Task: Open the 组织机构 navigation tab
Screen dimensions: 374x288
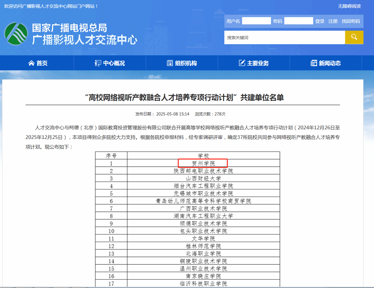Action: point(182,63)
